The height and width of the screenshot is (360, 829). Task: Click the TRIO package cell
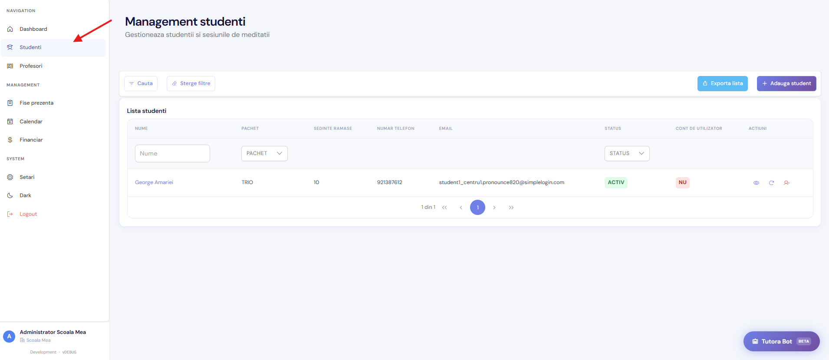(x=247, y=182)
